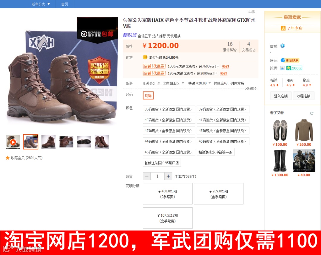Expand the 北京朝阳区 delivery destination dropdown
Image resolution: width=321 pixels, height=255 pixels.
[x=173, y=83]
